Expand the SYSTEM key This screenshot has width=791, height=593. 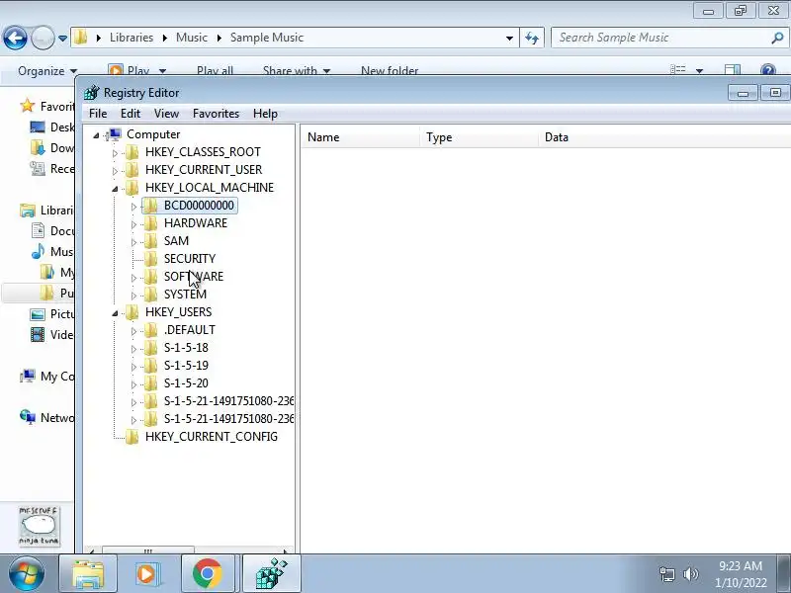point(133,296)
